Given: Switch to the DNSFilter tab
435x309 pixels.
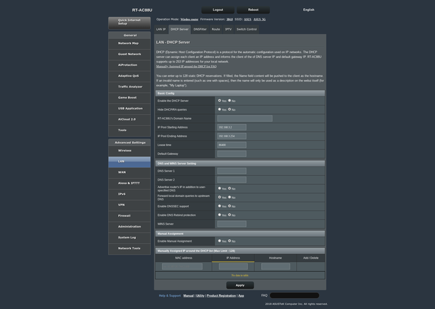Looking at the screenshot, I should (200, 29).
